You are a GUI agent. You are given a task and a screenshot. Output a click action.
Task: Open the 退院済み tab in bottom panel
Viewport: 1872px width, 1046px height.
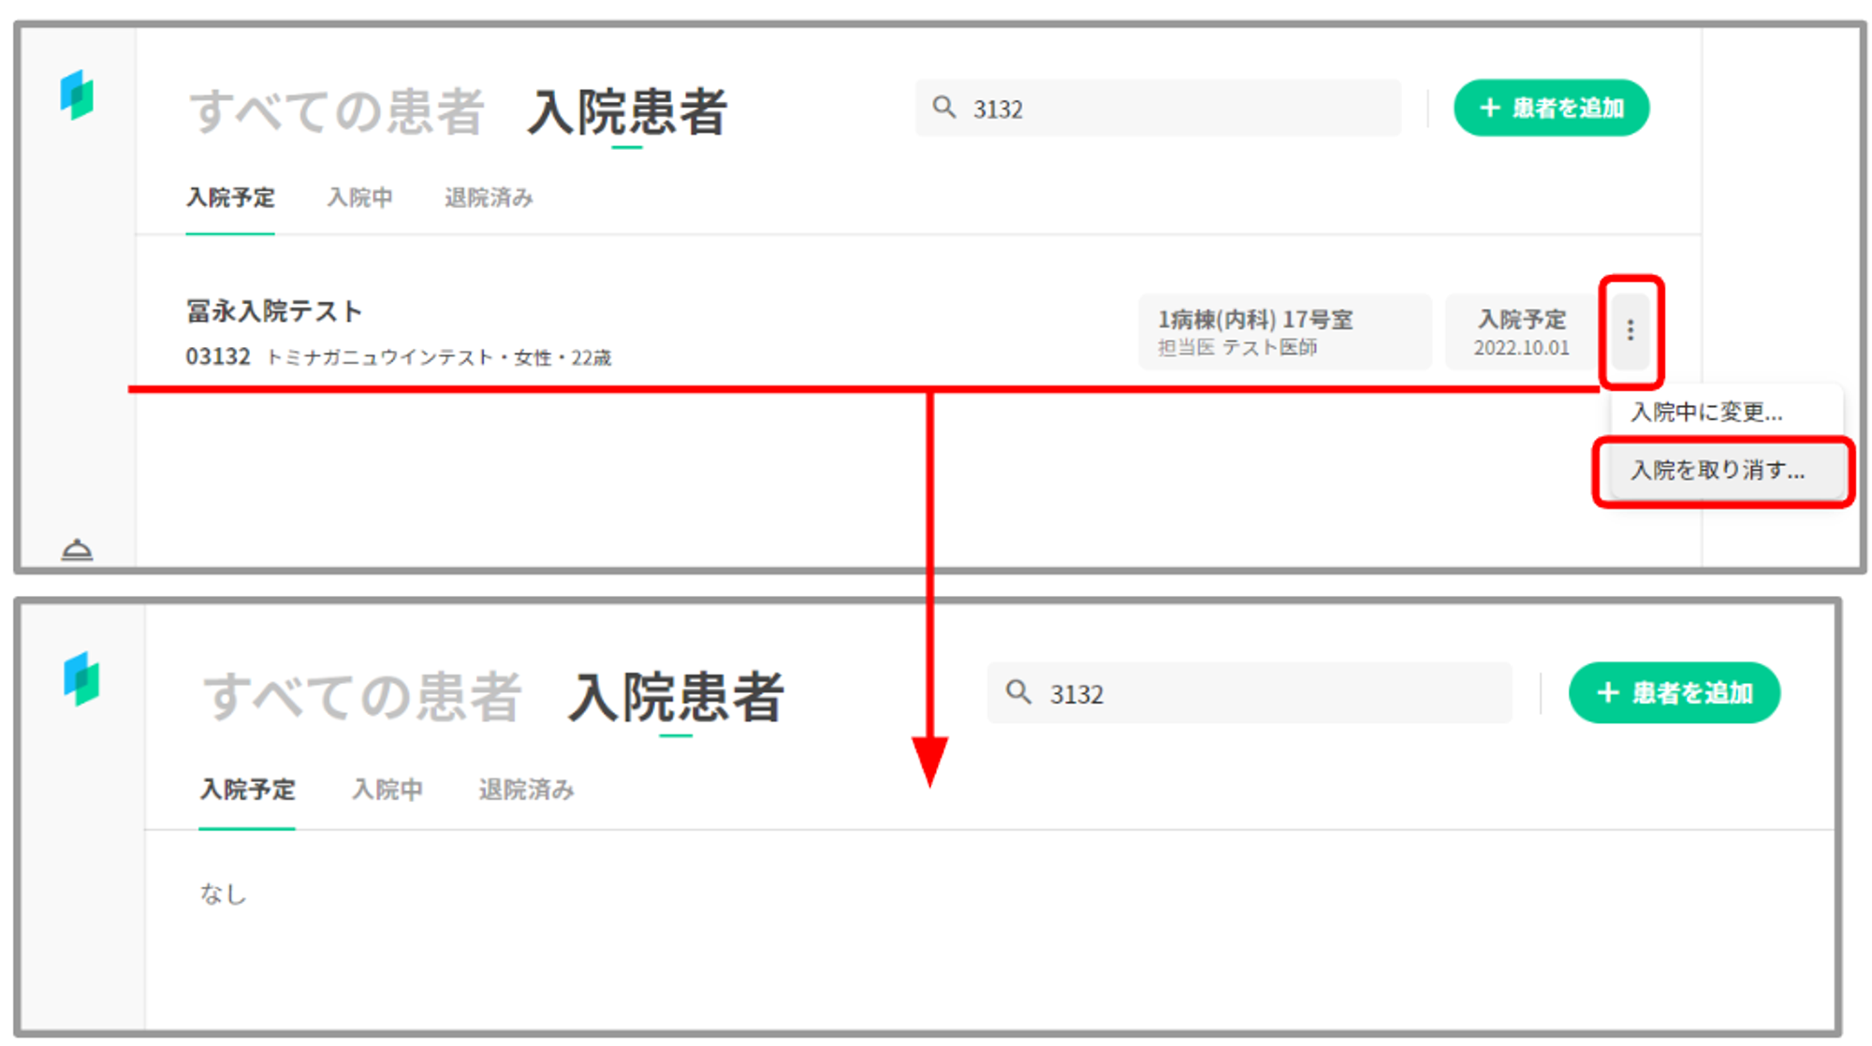click(526, 790)
